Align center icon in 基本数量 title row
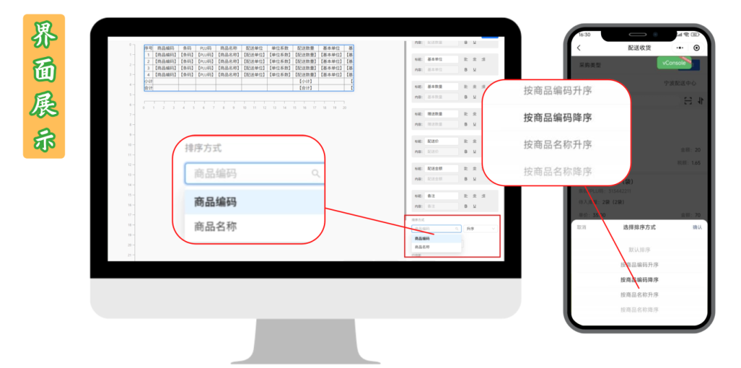 [x=475, y=87]
